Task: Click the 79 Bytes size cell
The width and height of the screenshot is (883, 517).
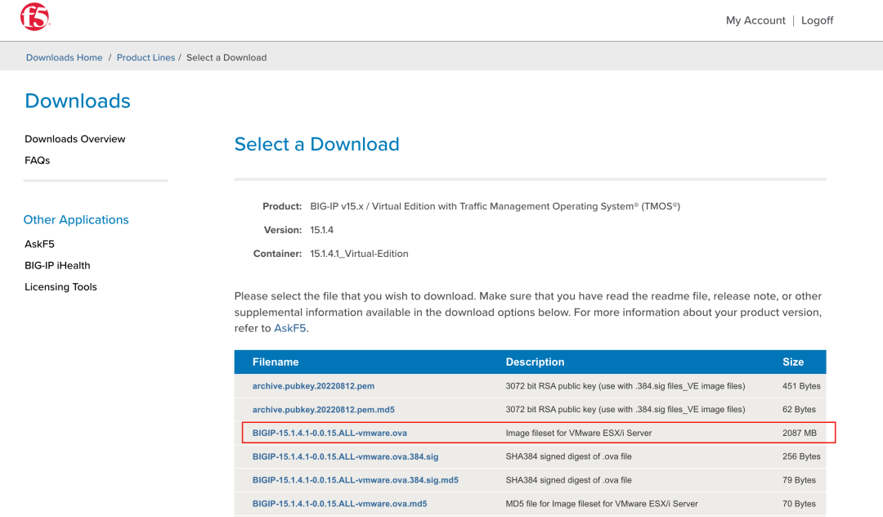Action: click(x=799, y=480)
